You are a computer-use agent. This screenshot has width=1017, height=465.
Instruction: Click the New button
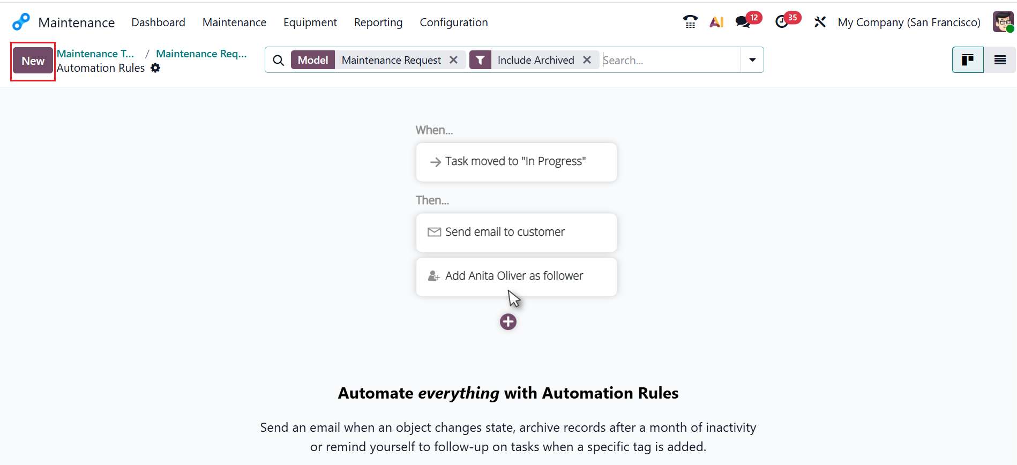33,61
